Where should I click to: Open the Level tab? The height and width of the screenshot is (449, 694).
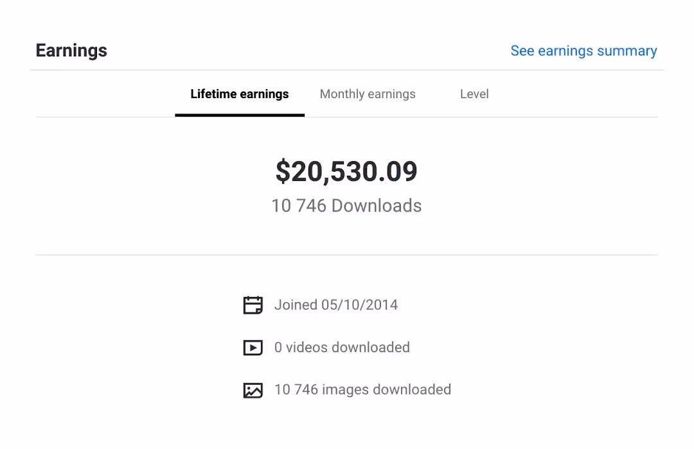coord(474,94)
